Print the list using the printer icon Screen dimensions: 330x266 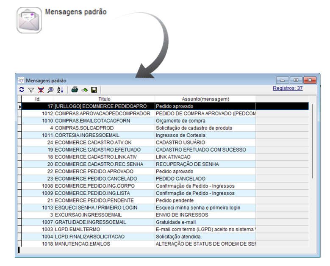coord(75,90)
